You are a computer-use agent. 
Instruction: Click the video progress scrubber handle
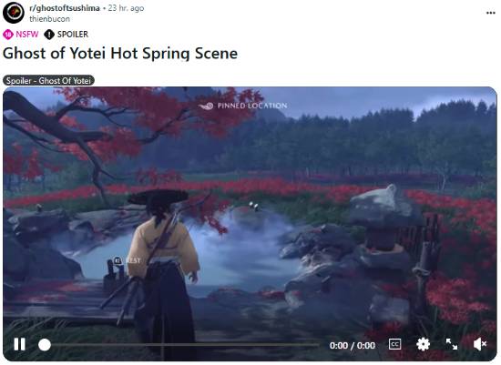(x=45, y=345)
